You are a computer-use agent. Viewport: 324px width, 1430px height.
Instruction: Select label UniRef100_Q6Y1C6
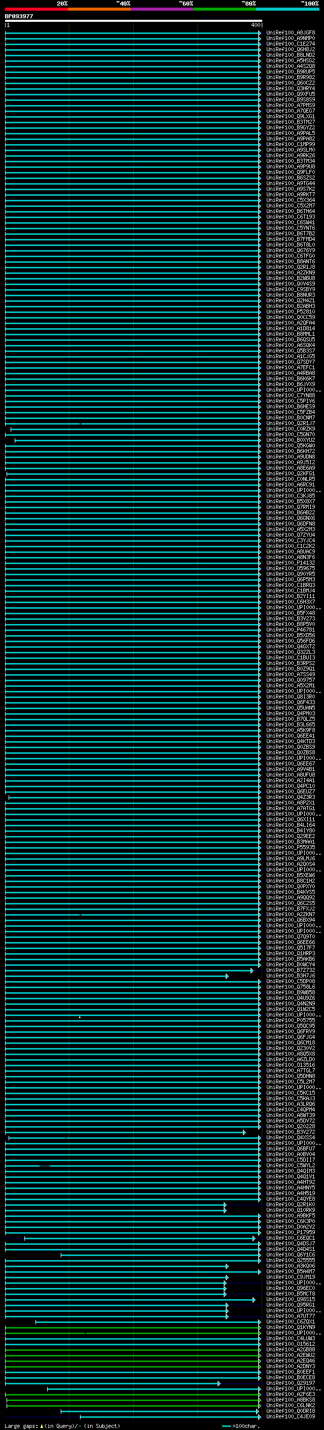(291, 1254)
